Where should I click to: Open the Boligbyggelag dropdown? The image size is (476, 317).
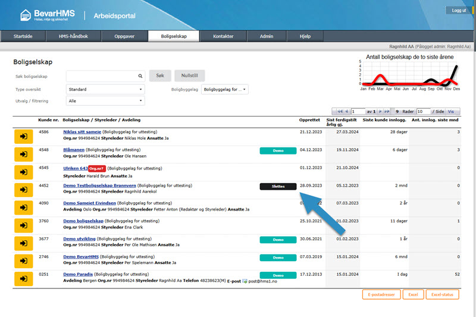click(225, 89)
